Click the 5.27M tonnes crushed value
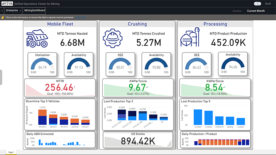276x155 pixels. coord(149,43)
